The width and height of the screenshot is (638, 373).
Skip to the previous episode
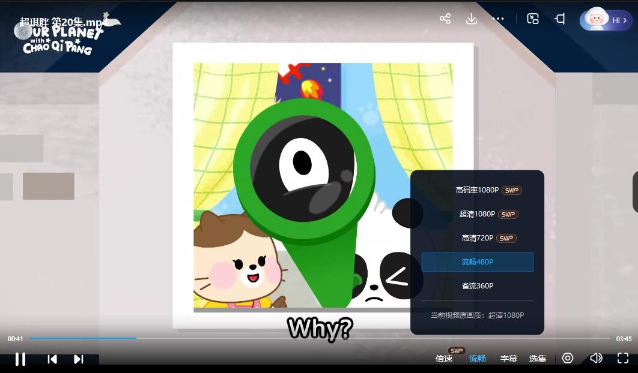point(52,359)
